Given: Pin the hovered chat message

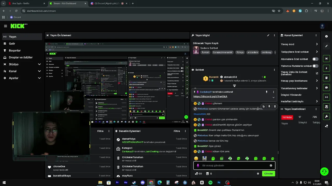Looking at the screenshot, I should [269, 106].
